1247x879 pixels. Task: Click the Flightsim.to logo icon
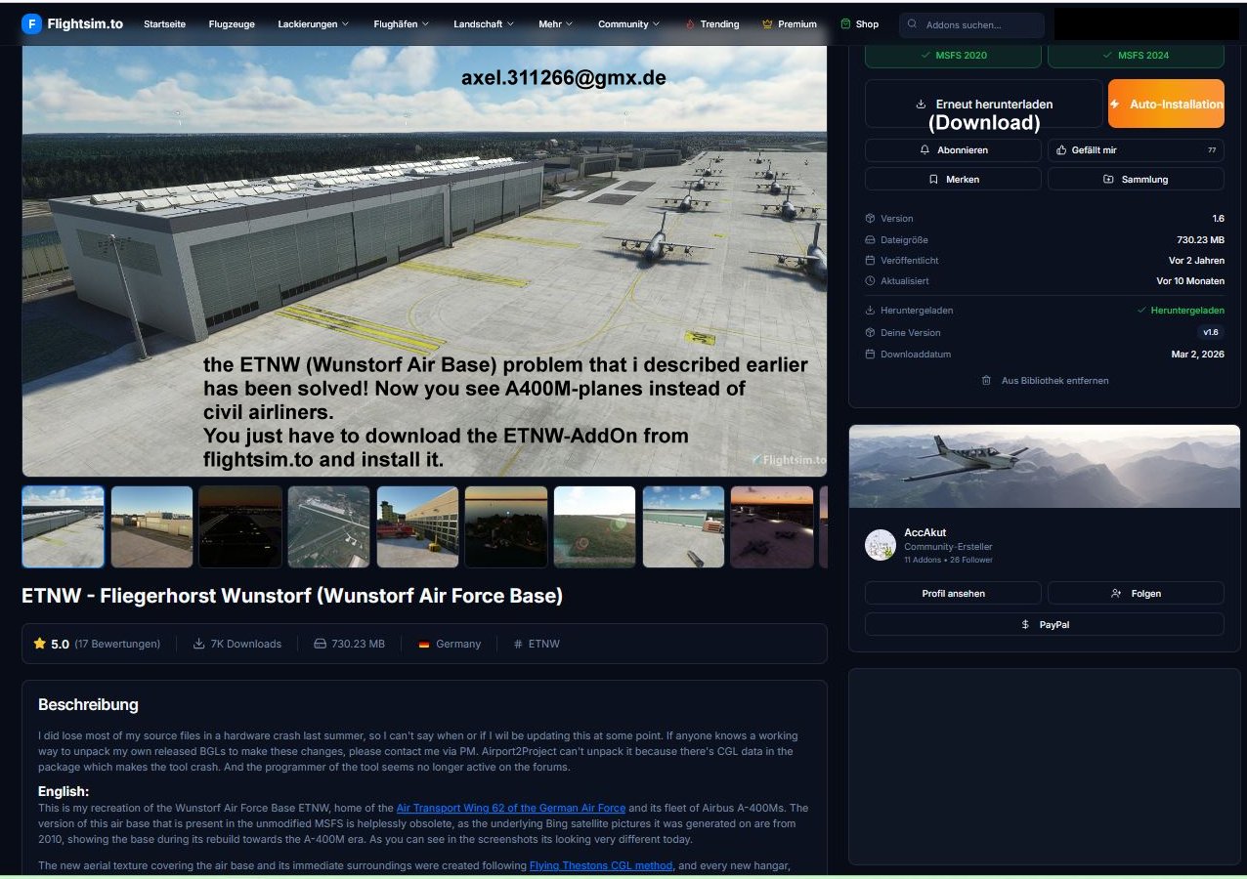(31, 23)
